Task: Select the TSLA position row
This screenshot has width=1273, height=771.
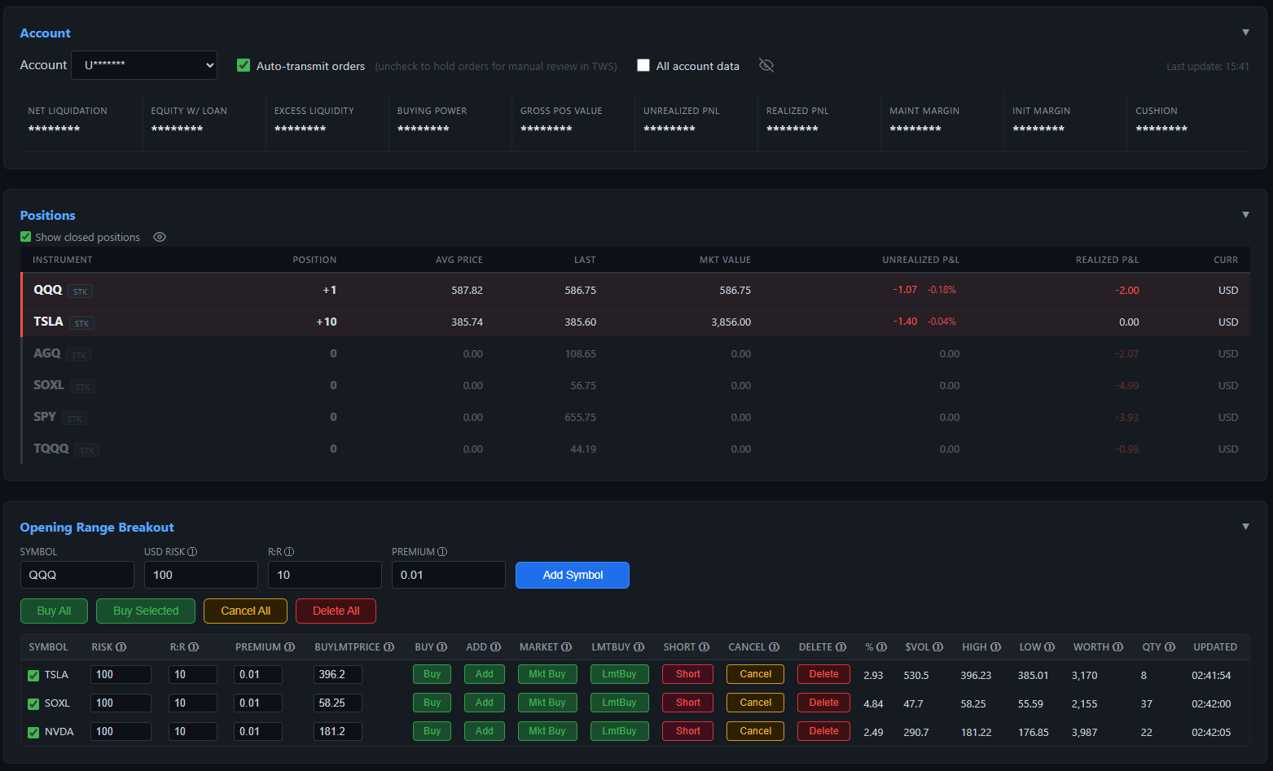Action: coord(635,322)
